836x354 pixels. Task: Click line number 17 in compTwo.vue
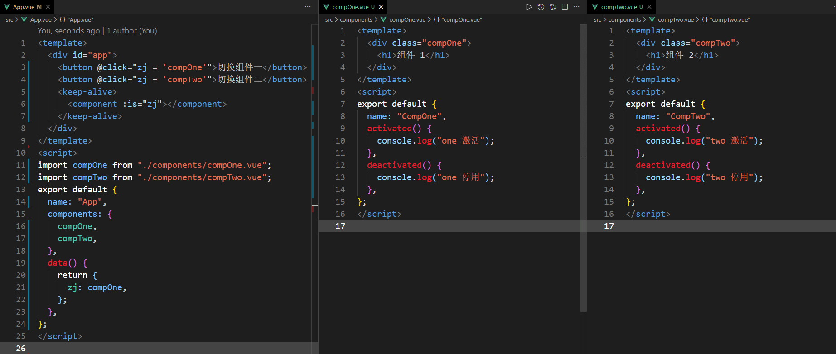point(609,226)
